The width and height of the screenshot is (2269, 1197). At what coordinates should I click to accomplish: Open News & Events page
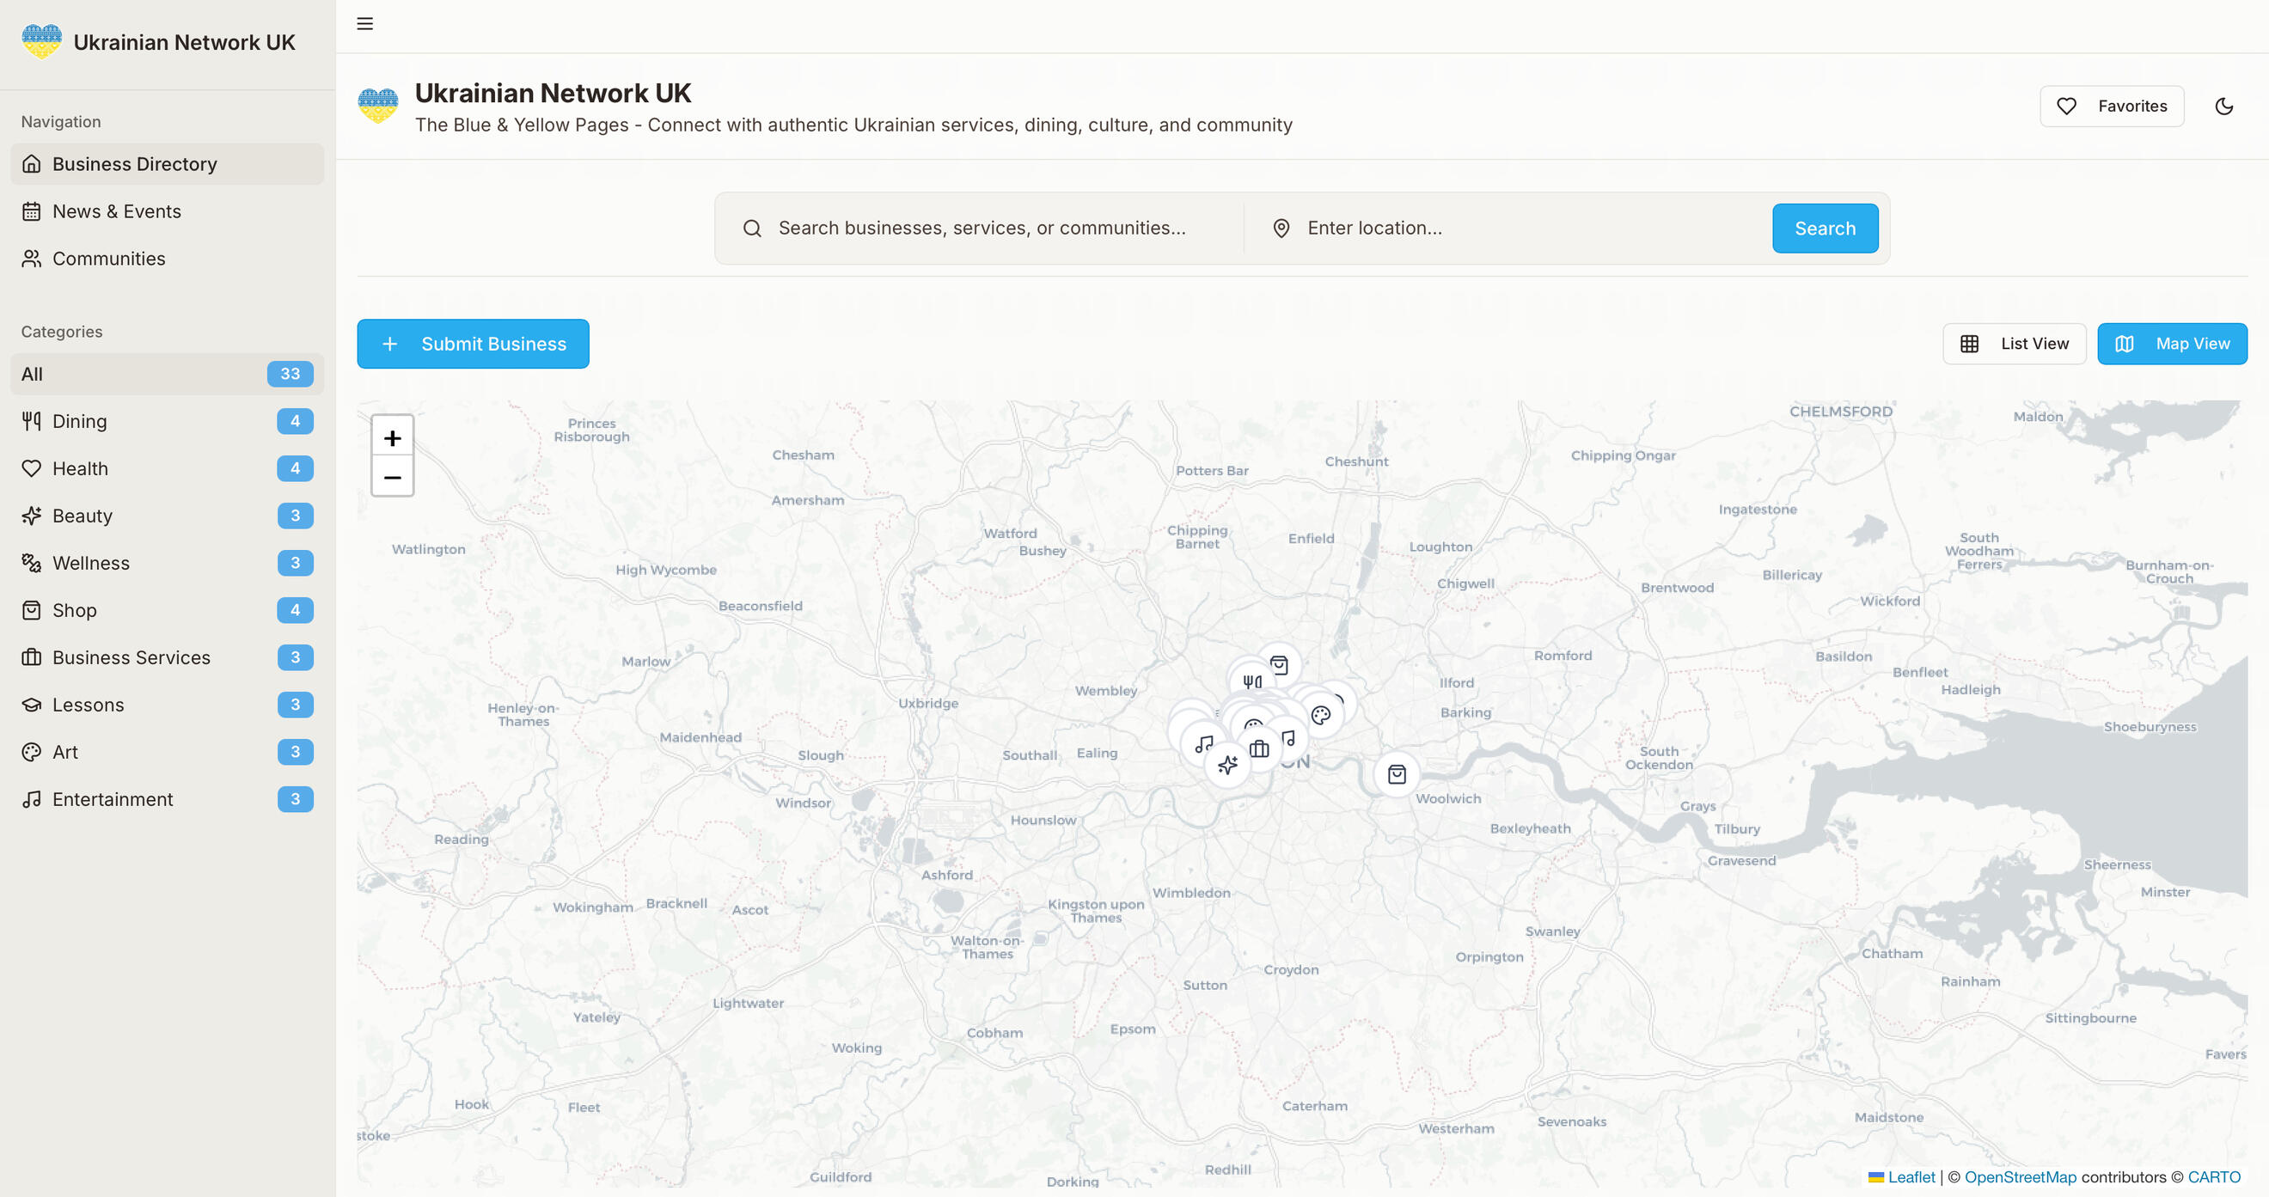[x=116, y=211]
